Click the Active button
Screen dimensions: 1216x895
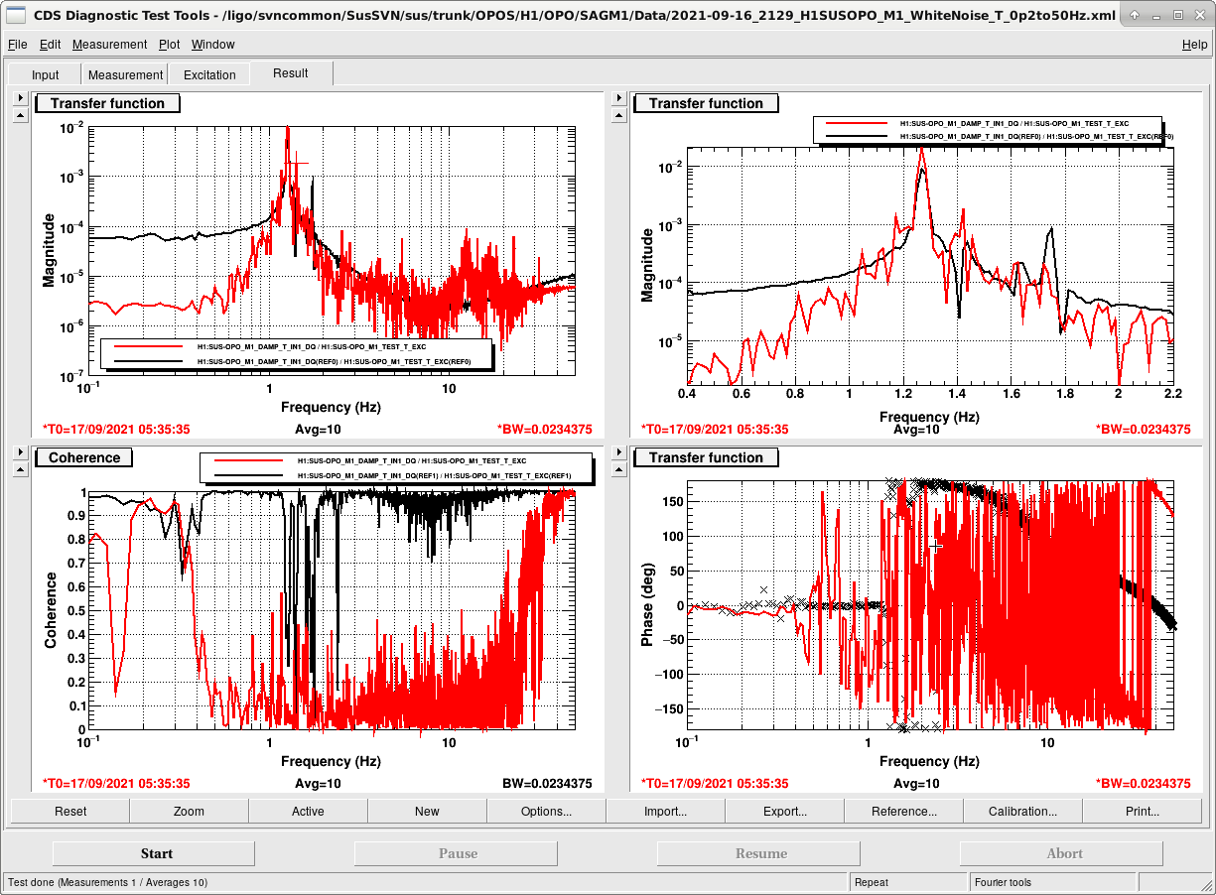coord(308,811)
